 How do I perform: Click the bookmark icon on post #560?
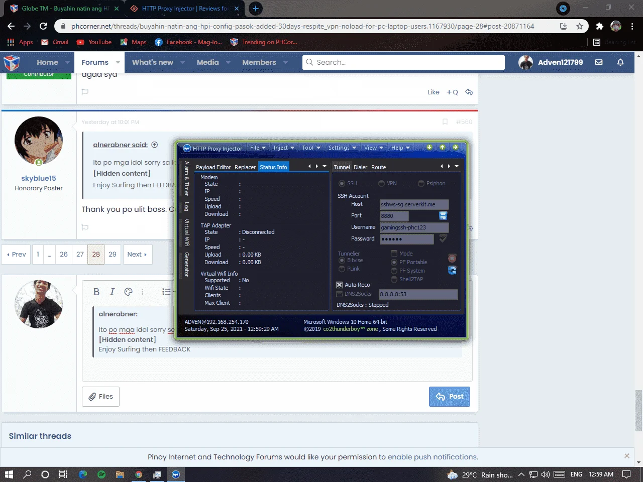coord(445,122)
